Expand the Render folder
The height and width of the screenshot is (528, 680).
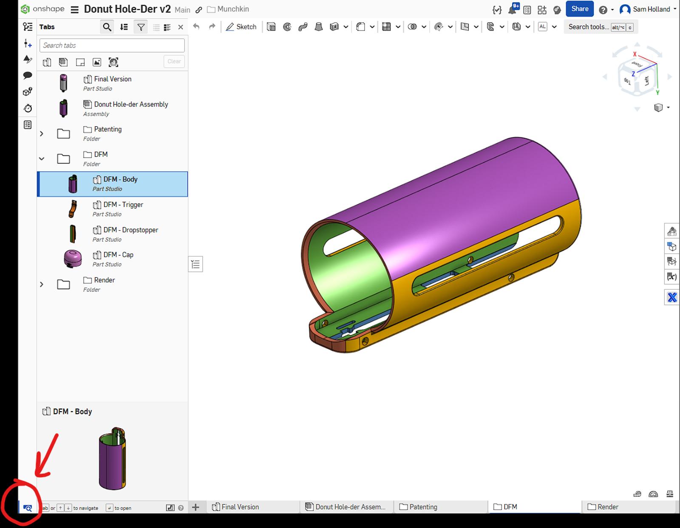point(42,284)
